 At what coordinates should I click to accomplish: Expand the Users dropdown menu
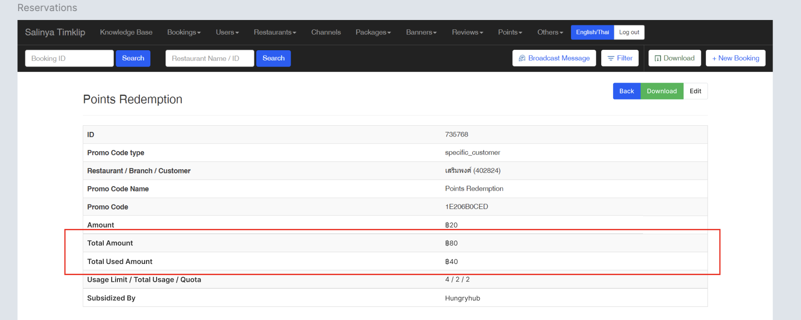coord(227,32)
